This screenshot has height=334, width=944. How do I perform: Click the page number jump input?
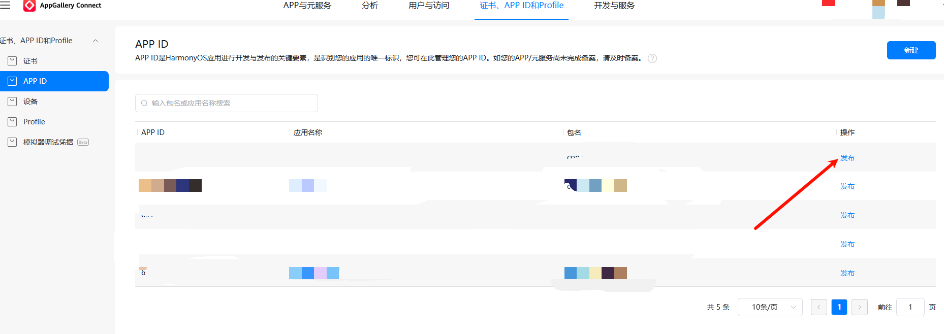910,307
